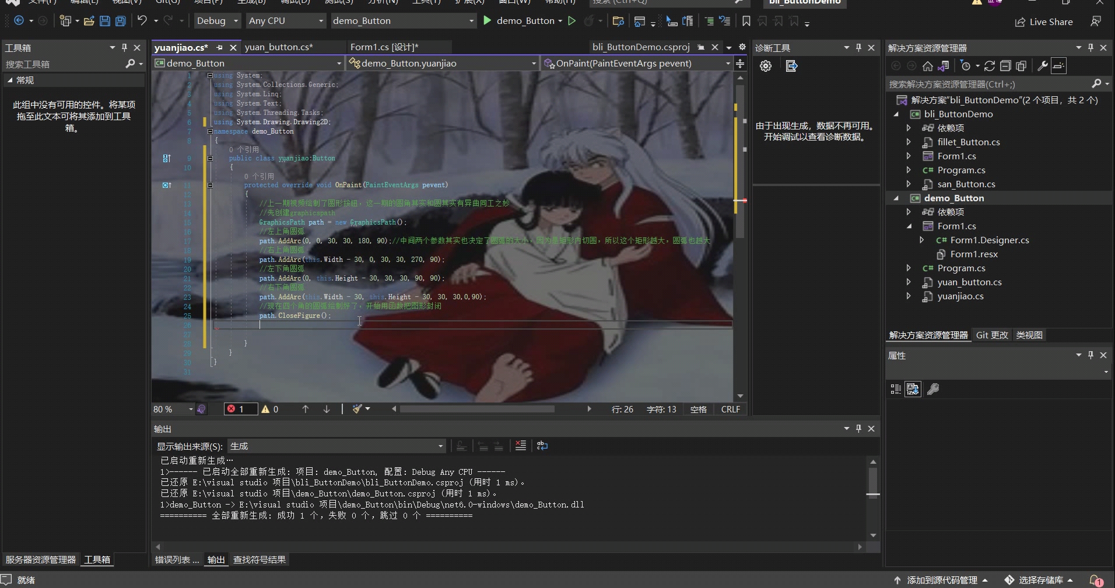Toggle Show All Files in Solution Explorer

coord(1021,65)
